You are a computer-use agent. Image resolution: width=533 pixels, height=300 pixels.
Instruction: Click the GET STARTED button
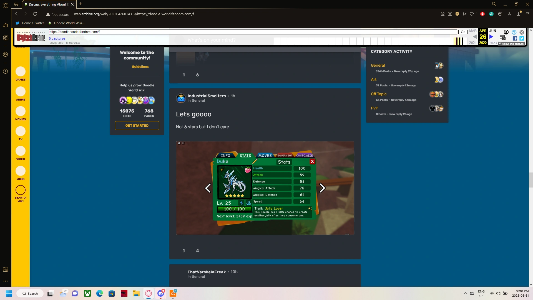(137, 126)
